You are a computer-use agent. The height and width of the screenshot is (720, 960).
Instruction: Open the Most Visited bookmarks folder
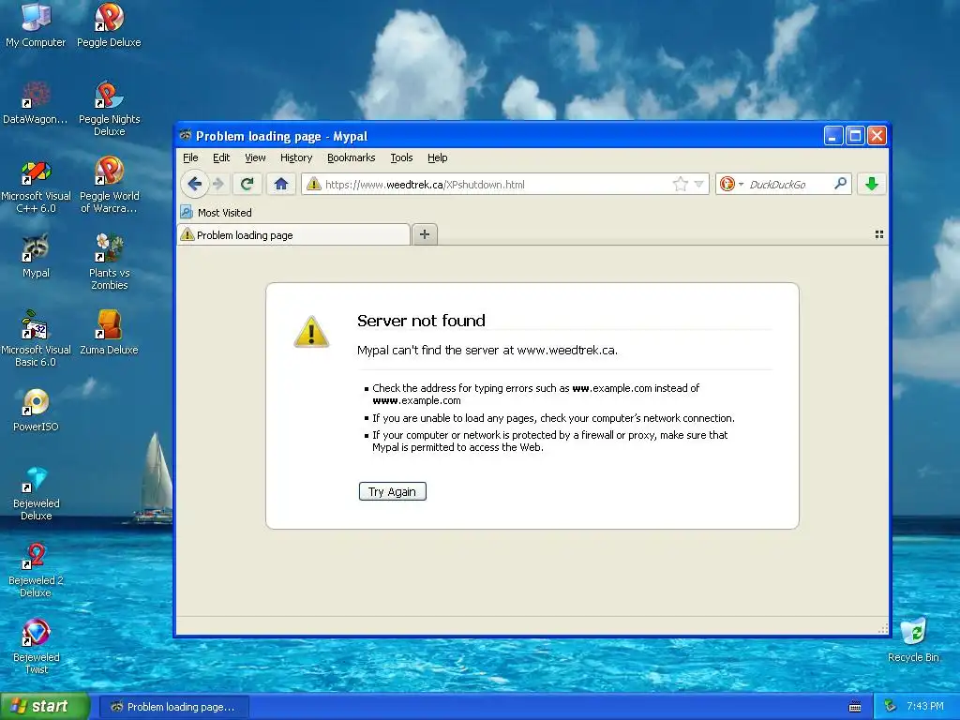(x=217, y=213)
